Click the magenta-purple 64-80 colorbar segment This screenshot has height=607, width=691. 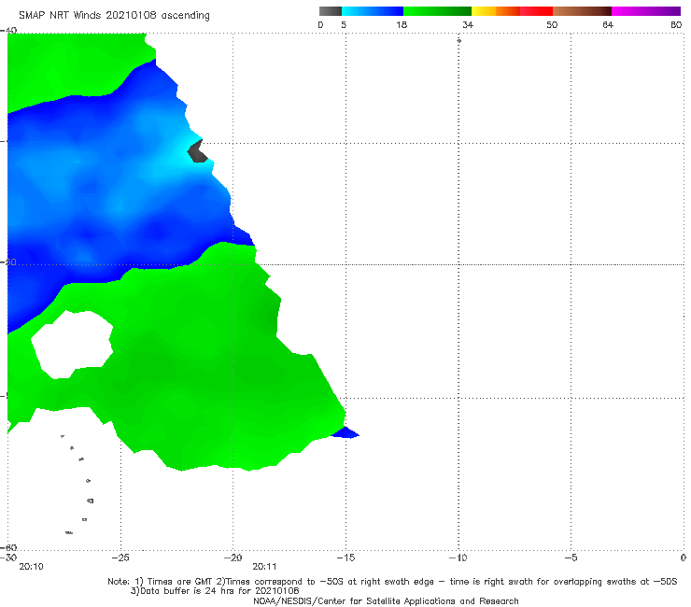point(646,11)
